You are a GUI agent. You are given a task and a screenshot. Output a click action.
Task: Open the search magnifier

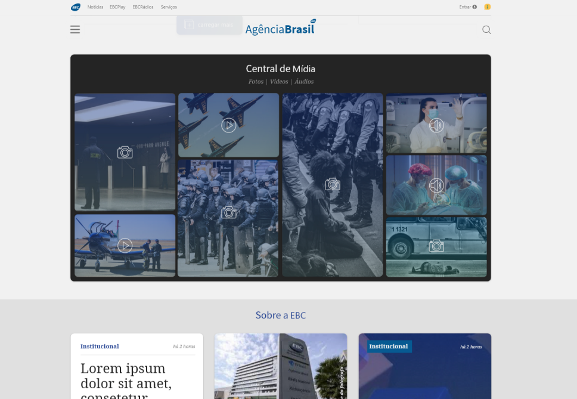[486, 30]
